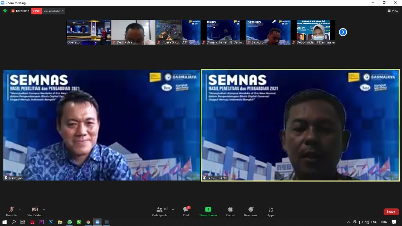Image resolution: width=402 pixels, height=226 pixels.
Task: Click the Meet Now tray icon
Action: [x=355, y=222]
